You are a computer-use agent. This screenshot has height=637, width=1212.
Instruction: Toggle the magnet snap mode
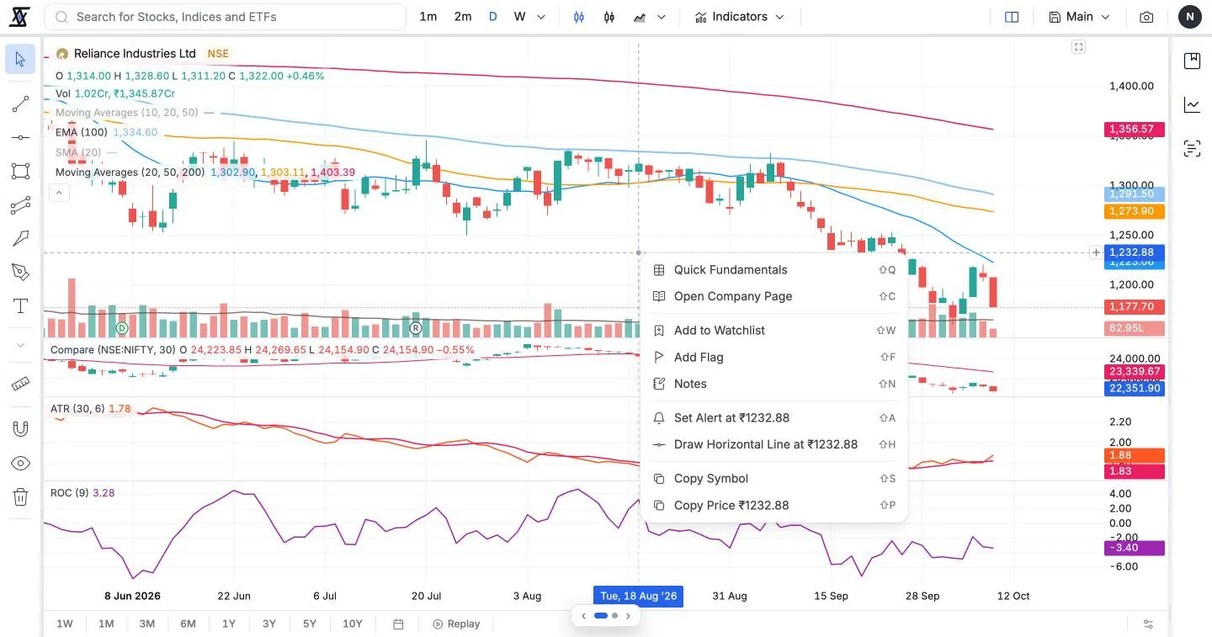pos(20,429)
